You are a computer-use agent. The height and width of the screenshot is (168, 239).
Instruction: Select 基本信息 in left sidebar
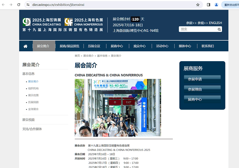[x=29, y=74]
